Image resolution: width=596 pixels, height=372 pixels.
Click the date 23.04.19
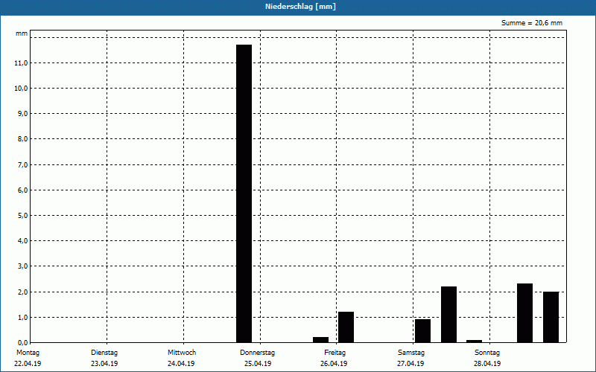point(104,364)
